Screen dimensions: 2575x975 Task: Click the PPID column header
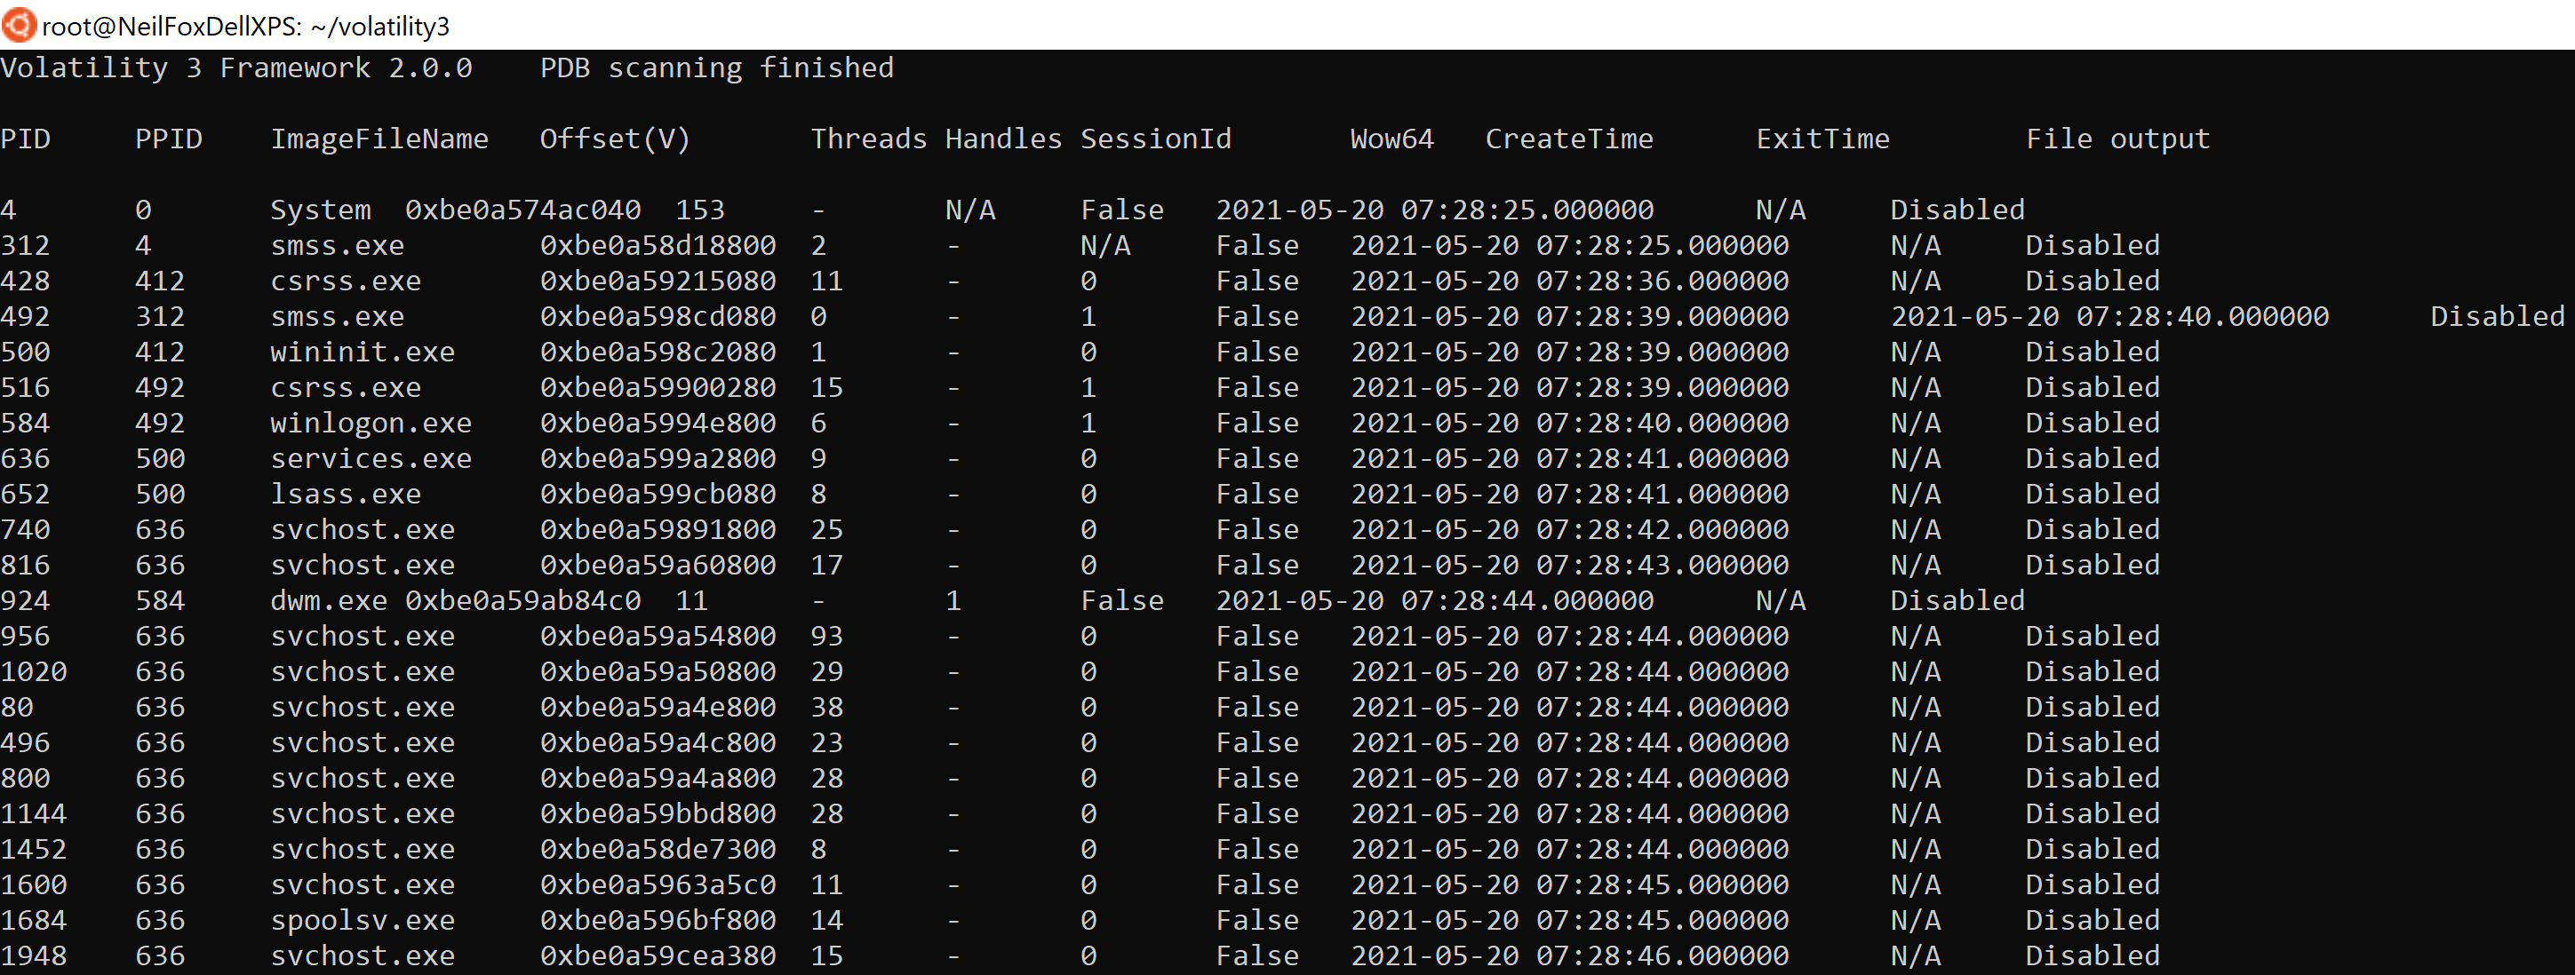[168, 139]
